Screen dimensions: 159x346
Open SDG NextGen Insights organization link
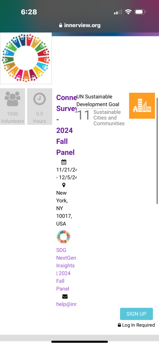[66, 269]
